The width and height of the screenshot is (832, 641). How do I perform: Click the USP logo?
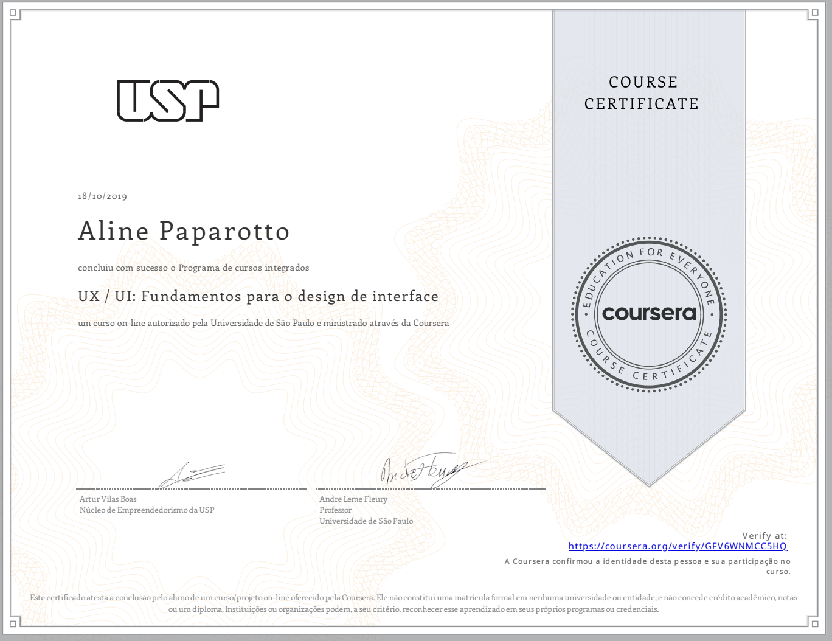tap(168, 100)
